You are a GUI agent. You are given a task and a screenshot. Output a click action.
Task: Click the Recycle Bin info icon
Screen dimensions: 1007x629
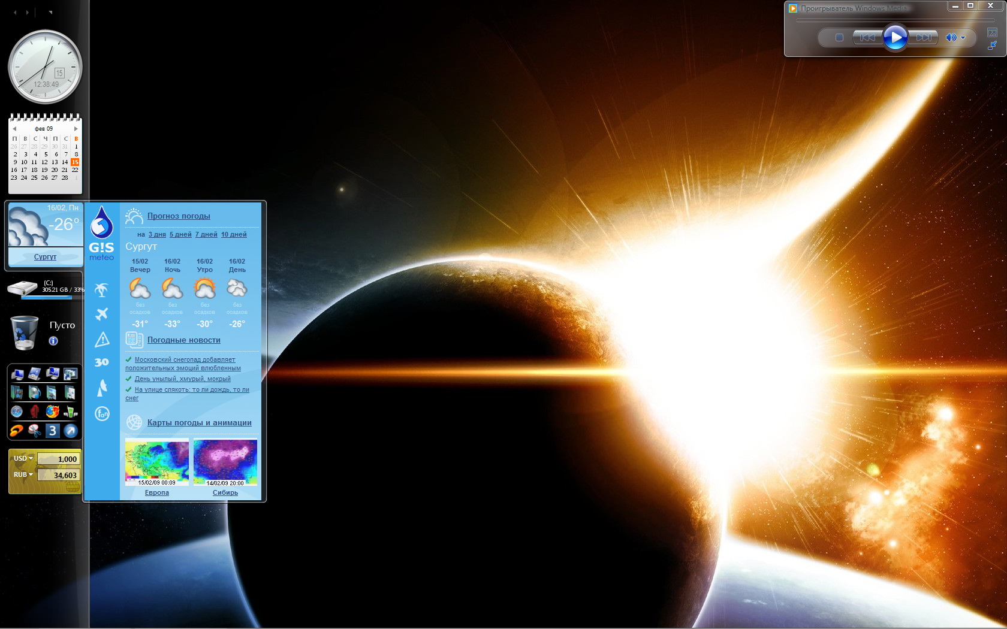[x=53, y=341]
